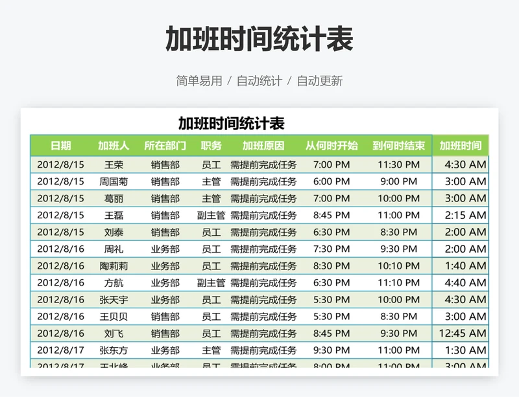Select the employee name 陶莉莉
Viewport: 519px width, 397px height.
click(114, 266)
